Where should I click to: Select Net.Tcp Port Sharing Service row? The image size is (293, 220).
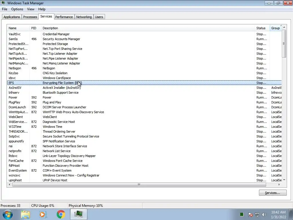pyautogui.click(x=144, y=49)
